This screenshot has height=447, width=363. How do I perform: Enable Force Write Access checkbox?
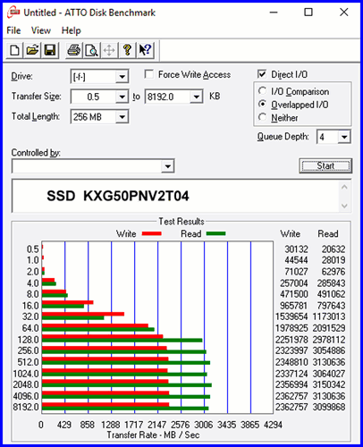pos(149,74)
